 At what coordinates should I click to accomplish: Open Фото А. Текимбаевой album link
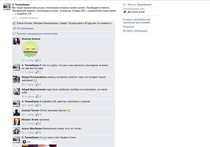pos(139,4)
